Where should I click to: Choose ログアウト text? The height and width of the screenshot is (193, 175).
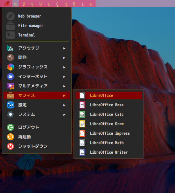(29, 127)
